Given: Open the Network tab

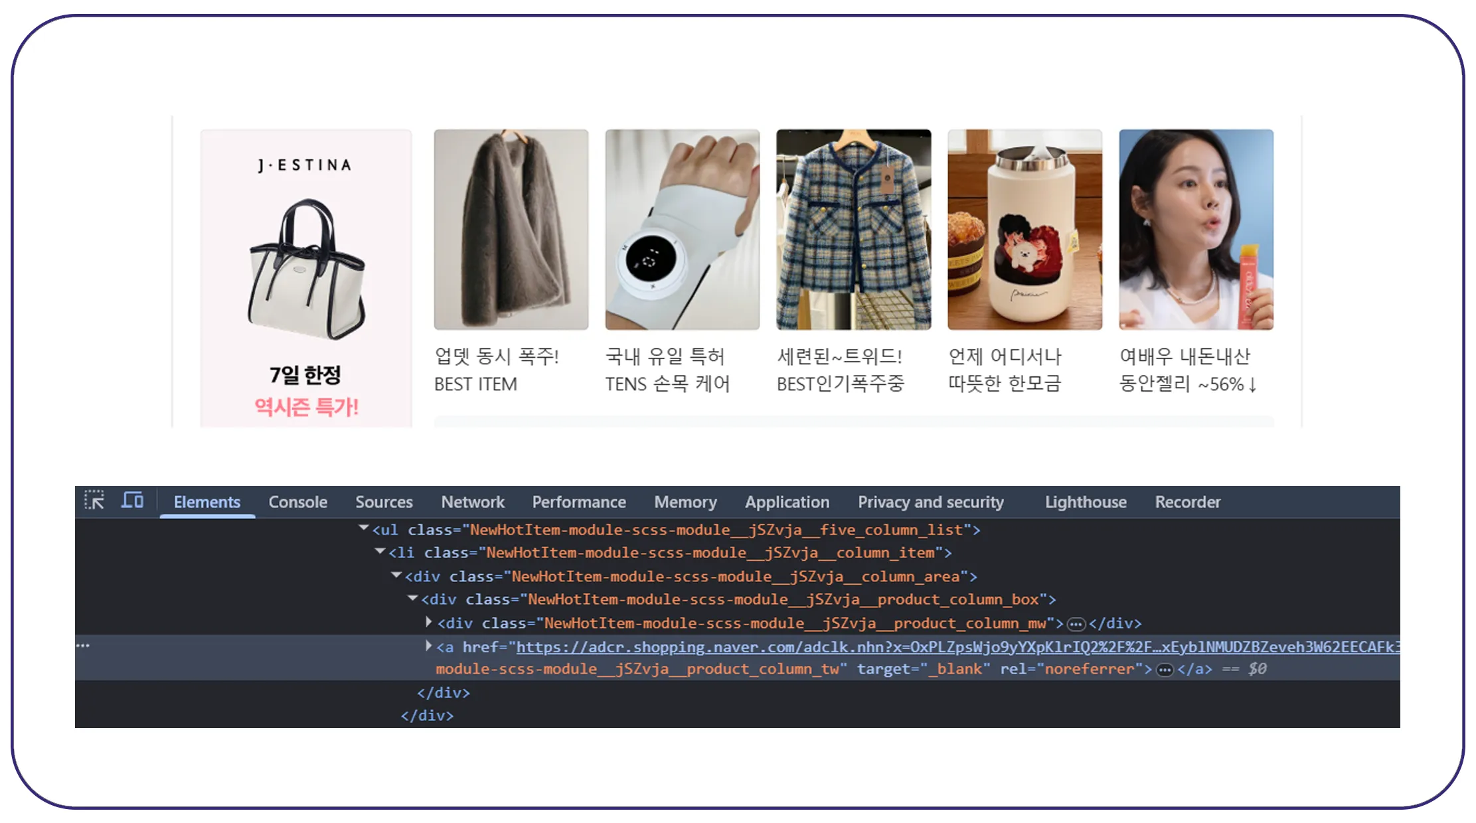Looking at the screenshot, I should click(x=473, y=502).
